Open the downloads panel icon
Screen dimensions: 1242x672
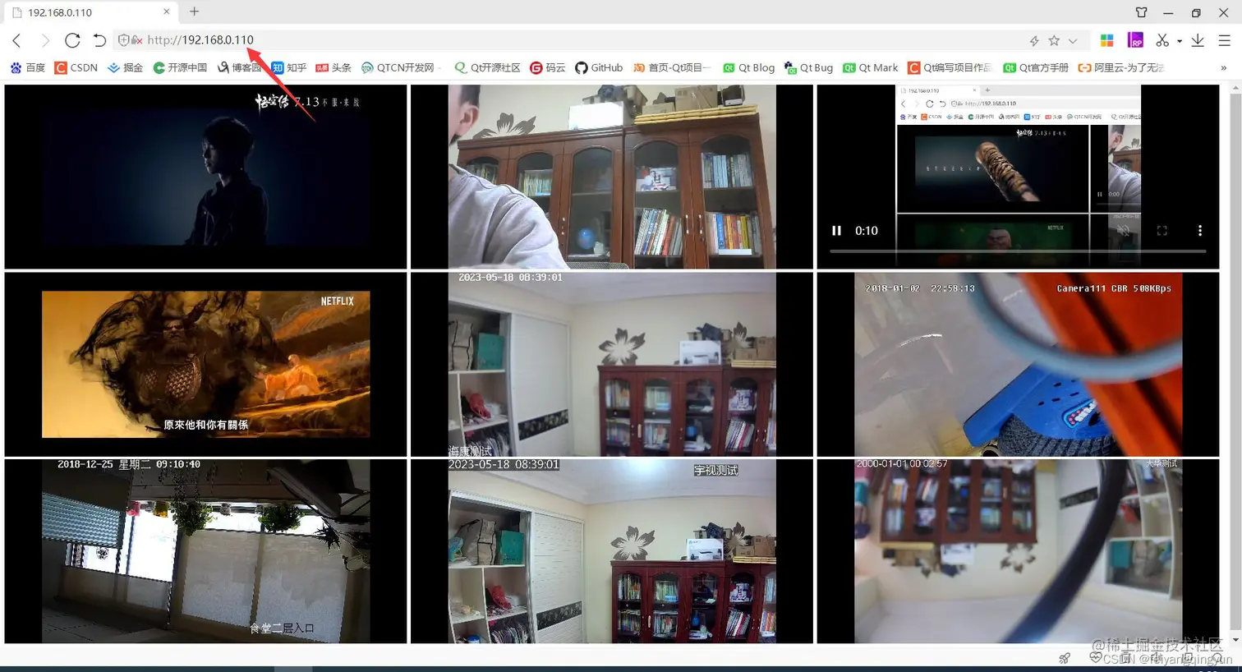[1198, 40]
